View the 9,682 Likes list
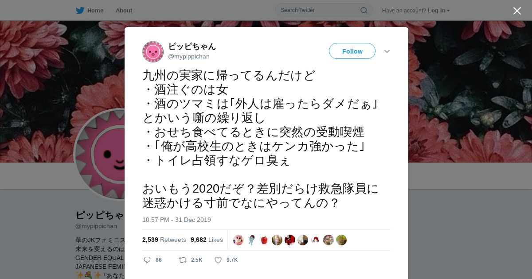The height and width of the screenshot is (279, 532). tap(207, 240)
